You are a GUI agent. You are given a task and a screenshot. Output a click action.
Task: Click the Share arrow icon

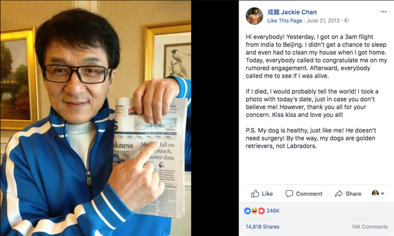(339, 193)
